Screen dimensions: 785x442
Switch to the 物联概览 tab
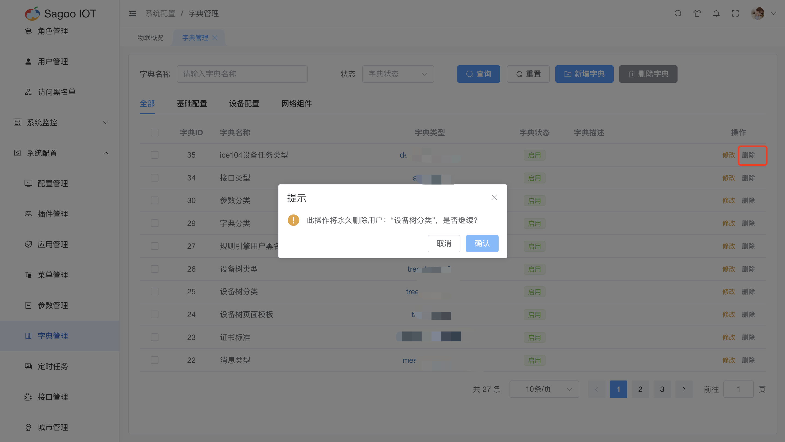pos(150,37)
